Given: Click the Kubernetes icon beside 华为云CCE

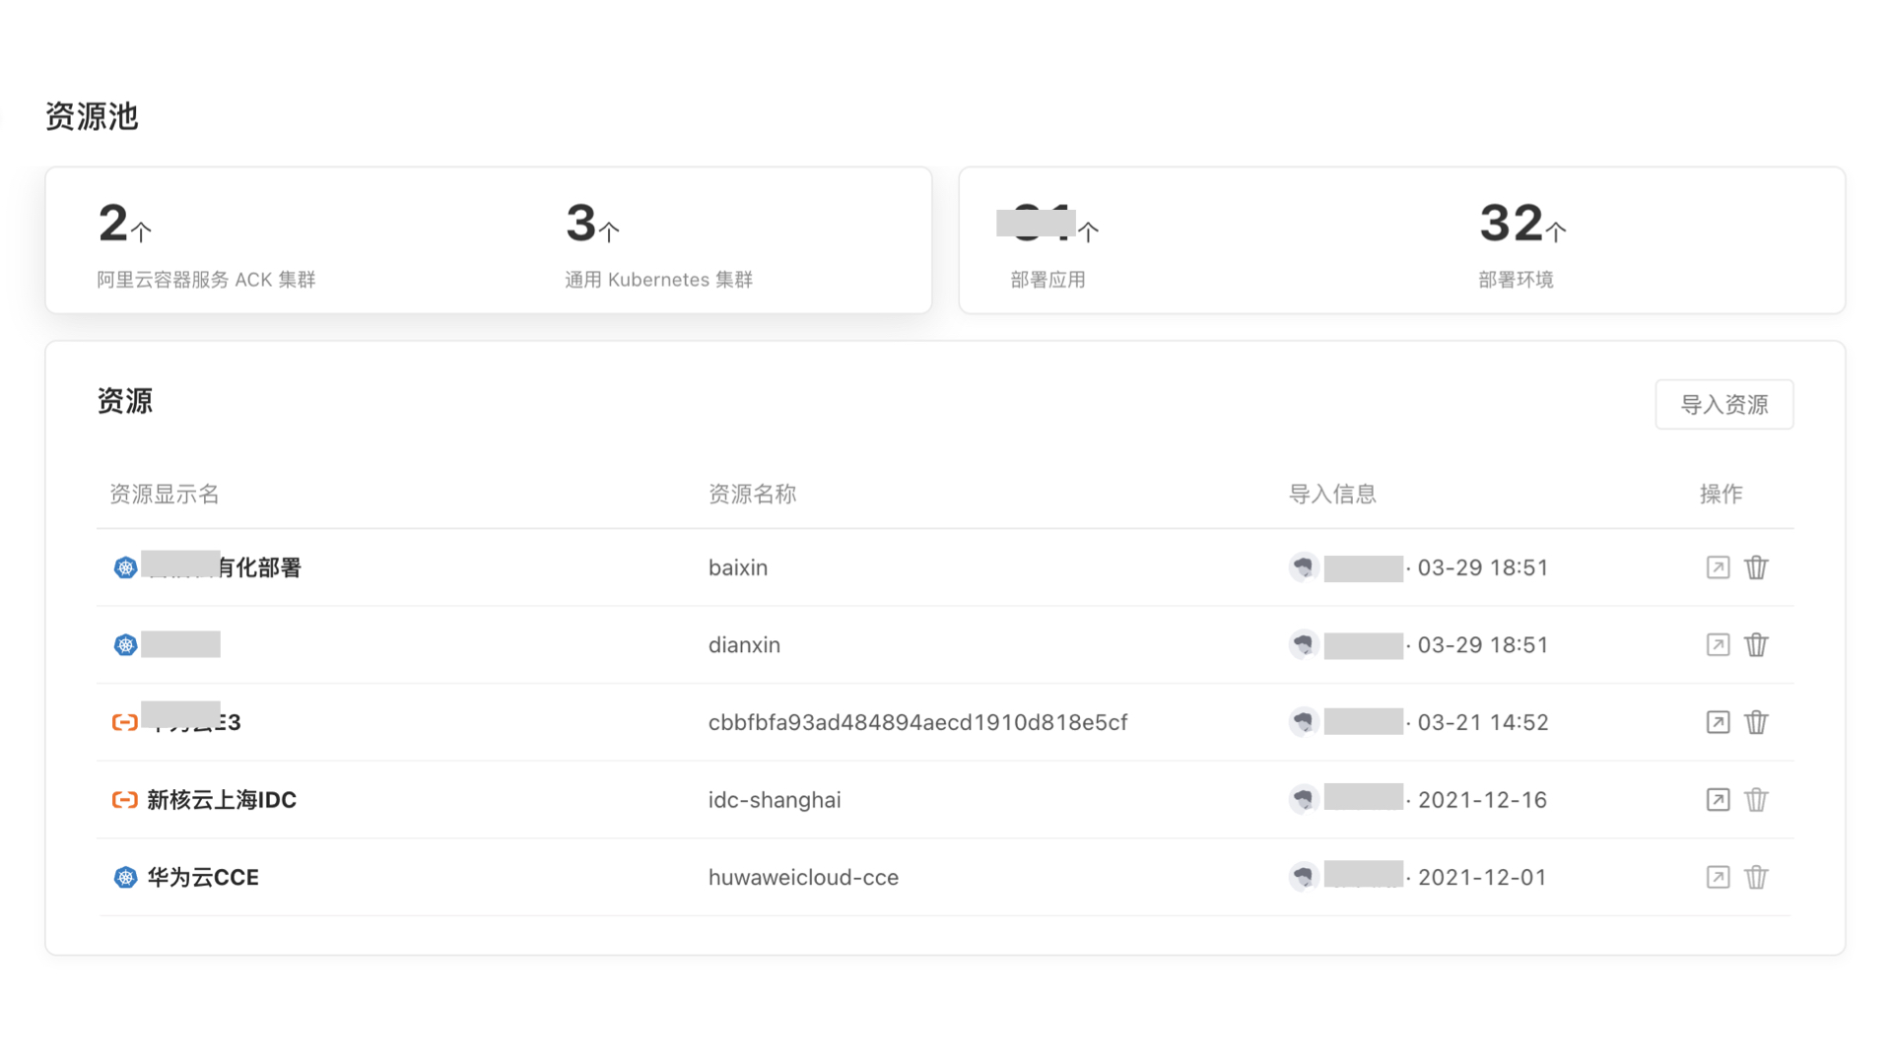Looking at the screenshot, I should [125, 877].
